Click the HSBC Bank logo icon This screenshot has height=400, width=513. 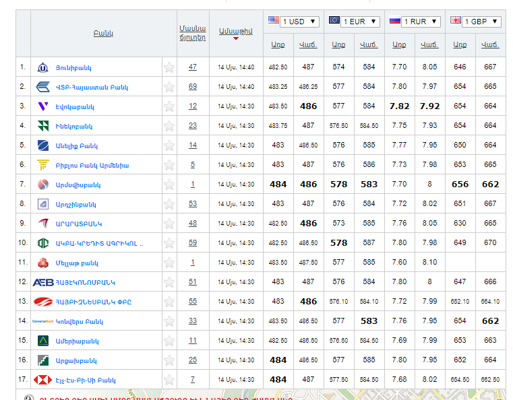pos(43,380)
